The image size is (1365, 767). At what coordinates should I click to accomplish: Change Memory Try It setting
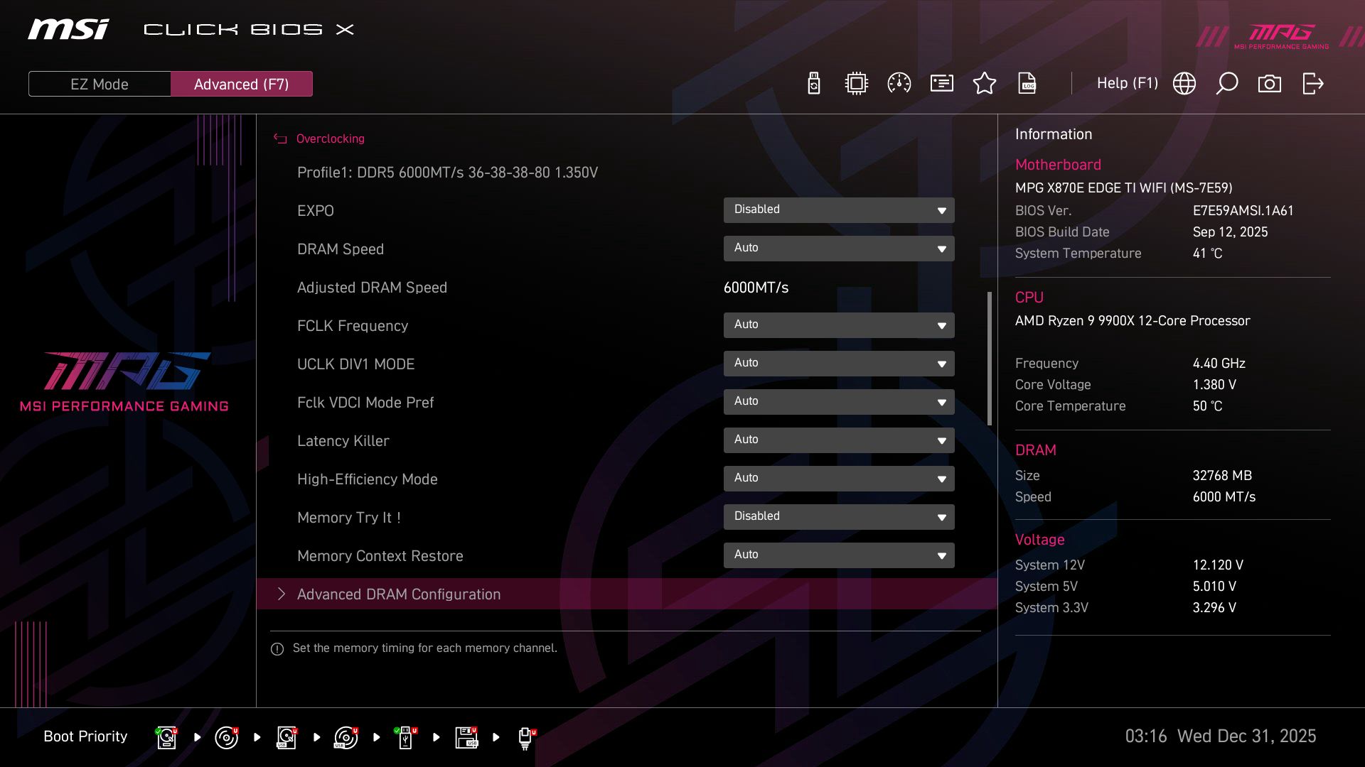point(839,517)
